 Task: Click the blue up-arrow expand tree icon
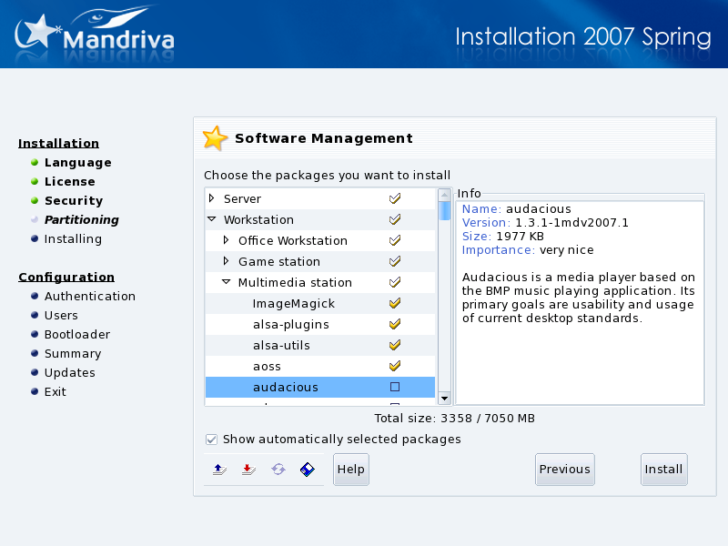point(218,470)
